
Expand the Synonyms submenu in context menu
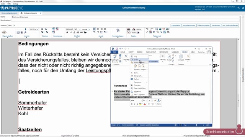point(139,82)
